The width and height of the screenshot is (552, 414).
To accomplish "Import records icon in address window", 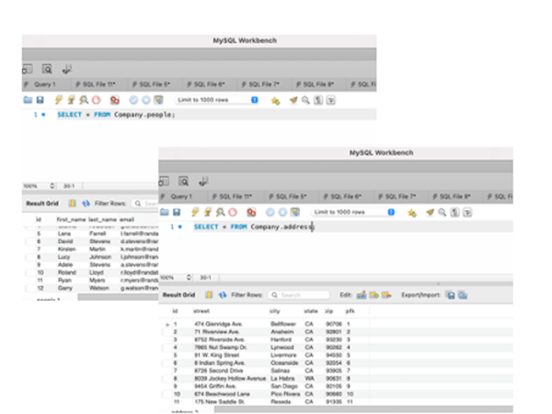I will point(463,295).
